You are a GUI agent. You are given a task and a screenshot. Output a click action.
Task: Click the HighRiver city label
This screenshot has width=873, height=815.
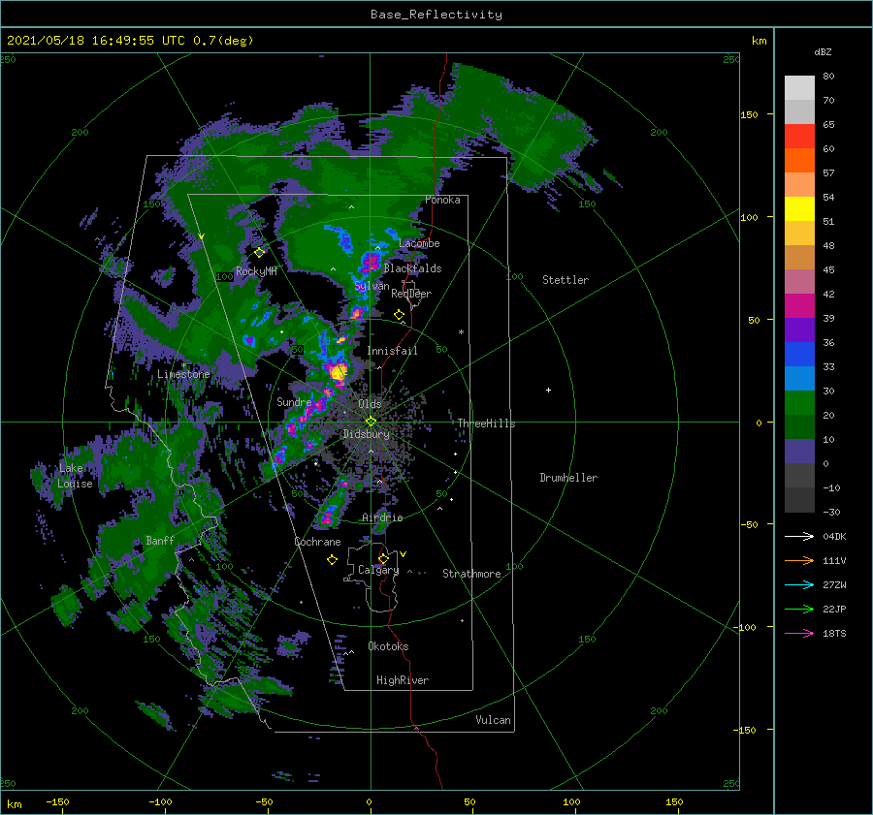point(403,680)
